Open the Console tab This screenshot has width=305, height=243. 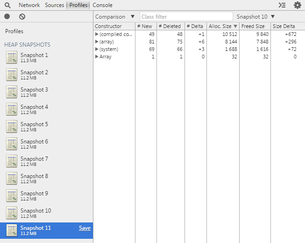(x=102, y=5)
